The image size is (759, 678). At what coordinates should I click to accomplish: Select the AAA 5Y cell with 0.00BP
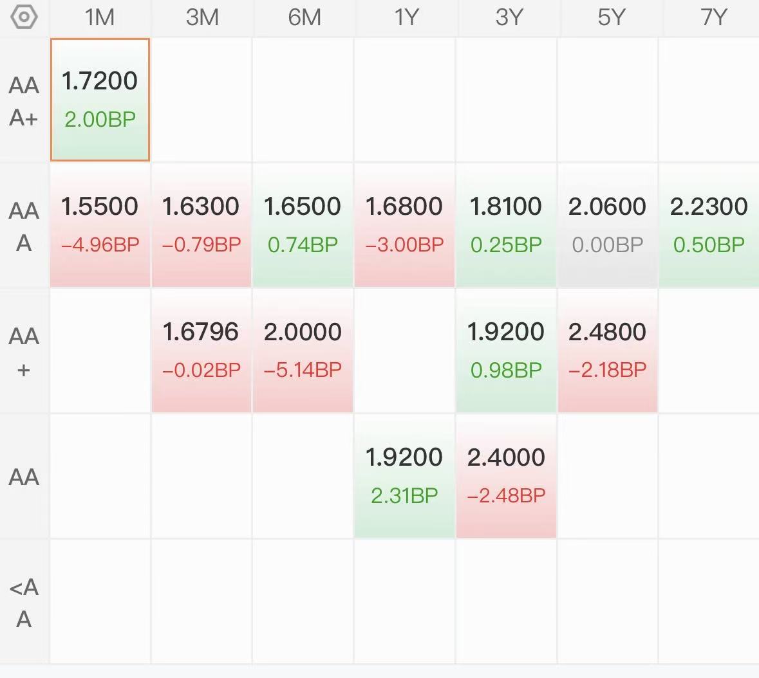pos(607,225)
